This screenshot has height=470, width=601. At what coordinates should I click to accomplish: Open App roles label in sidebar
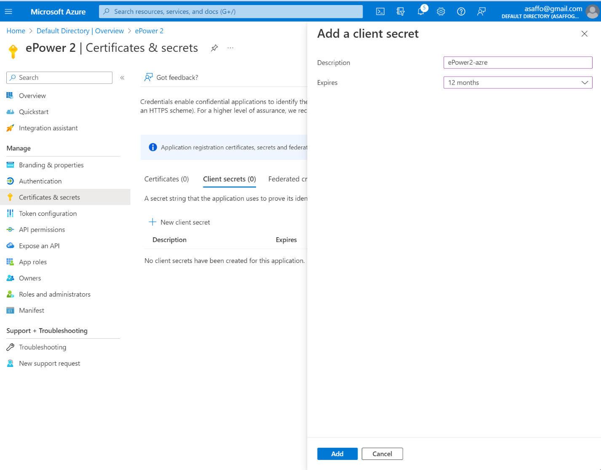click(x=33, y=262)
